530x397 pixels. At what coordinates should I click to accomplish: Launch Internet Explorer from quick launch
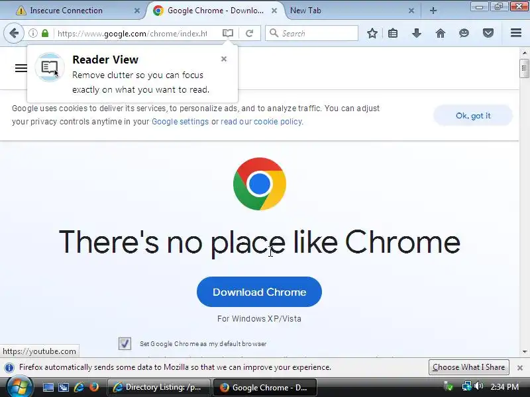point(79,387)
